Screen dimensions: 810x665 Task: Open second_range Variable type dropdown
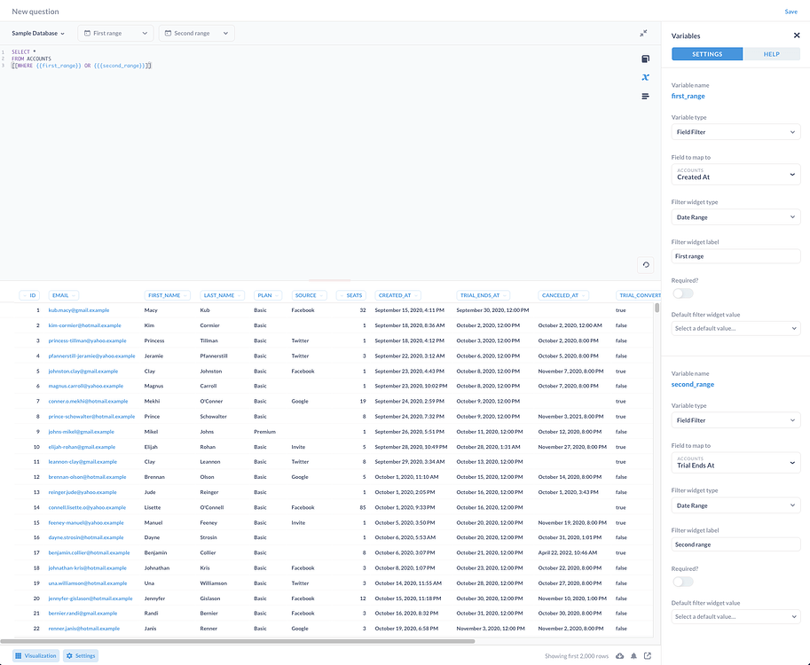coord(735,420)
